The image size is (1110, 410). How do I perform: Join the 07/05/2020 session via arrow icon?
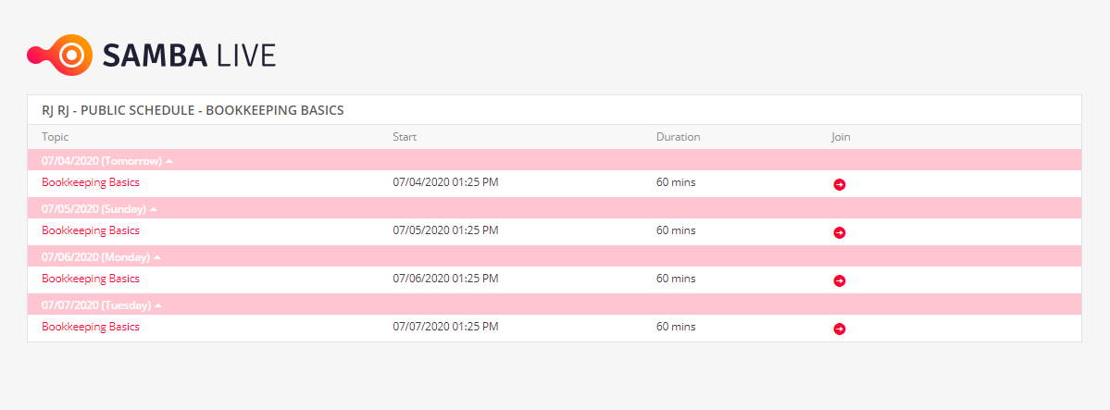tap(840, 232)
